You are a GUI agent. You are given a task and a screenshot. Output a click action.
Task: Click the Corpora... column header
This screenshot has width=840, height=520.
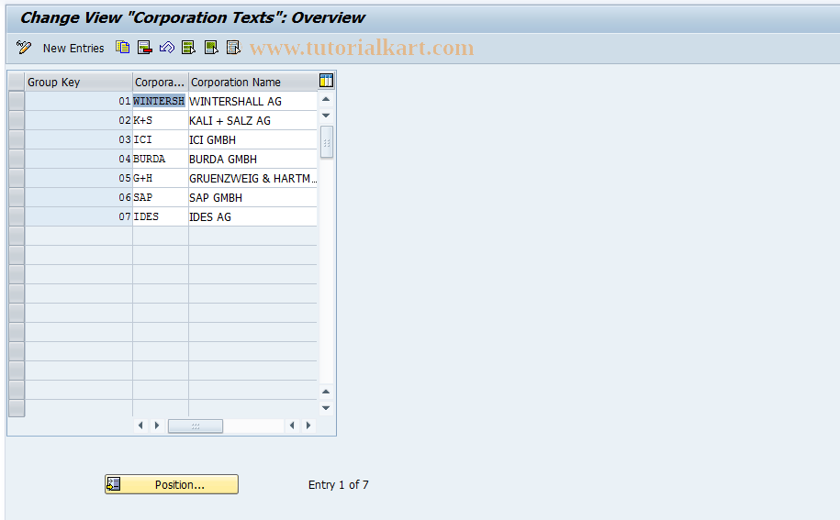click(x=160, y=82)
